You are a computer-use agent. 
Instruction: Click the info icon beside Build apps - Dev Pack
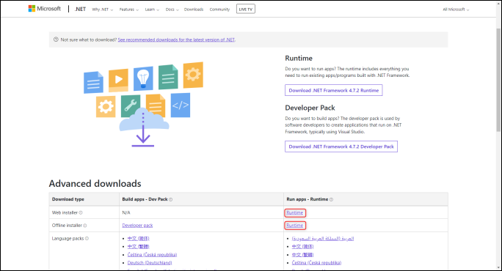pyautogui.click(x=171, y=199)
